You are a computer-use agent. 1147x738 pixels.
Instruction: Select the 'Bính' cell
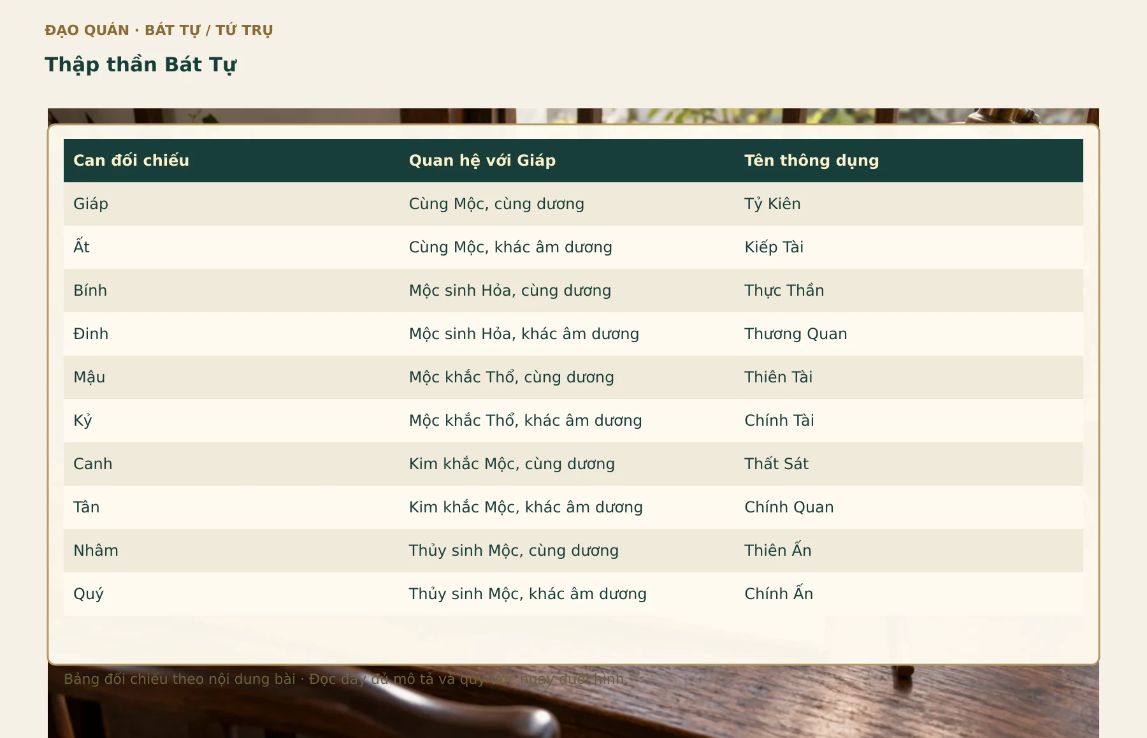tap(231, 291)
